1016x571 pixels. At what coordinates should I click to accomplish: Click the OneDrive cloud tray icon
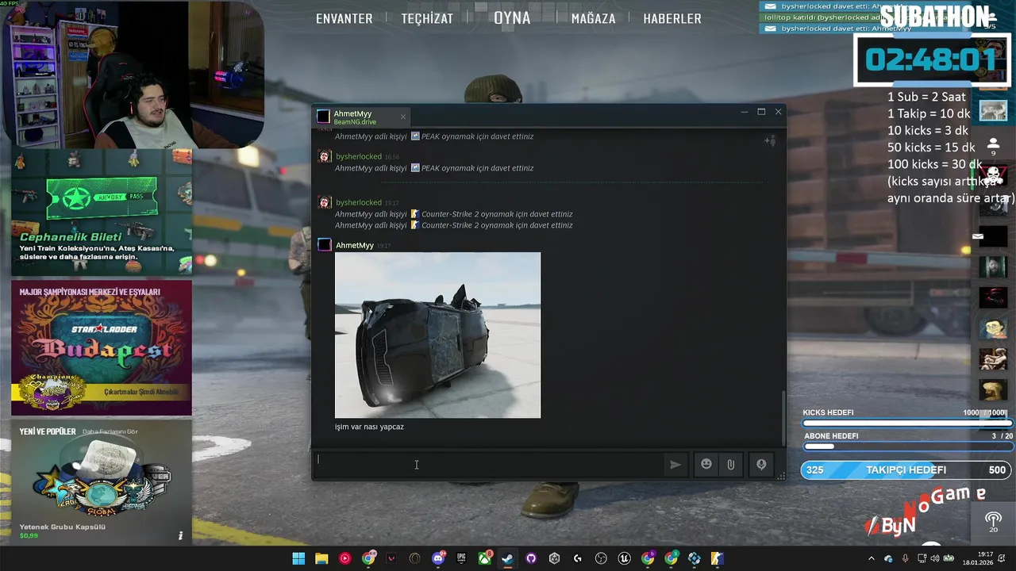tap(889, 558)
